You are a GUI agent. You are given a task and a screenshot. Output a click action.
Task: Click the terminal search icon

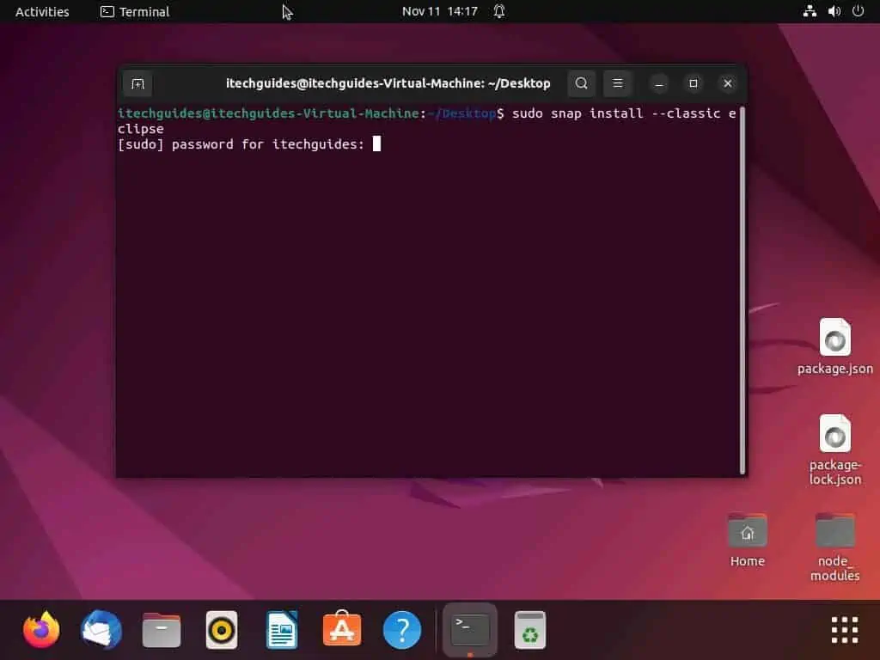582,83
